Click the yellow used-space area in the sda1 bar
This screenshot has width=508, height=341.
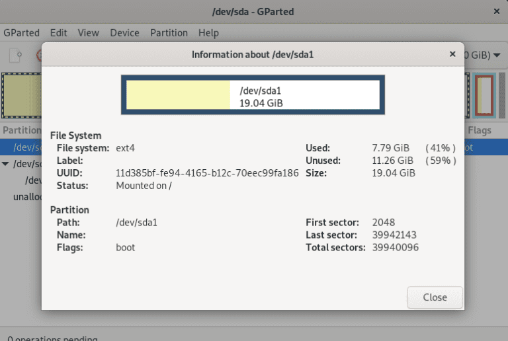[x=178, y=95]
